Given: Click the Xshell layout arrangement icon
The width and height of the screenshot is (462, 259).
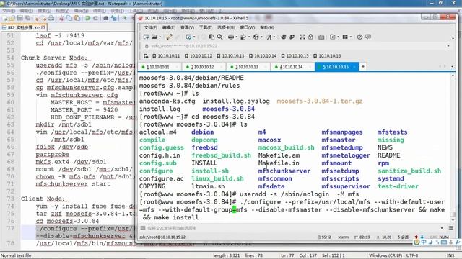Looking at the screenshot, I should 345,37.
